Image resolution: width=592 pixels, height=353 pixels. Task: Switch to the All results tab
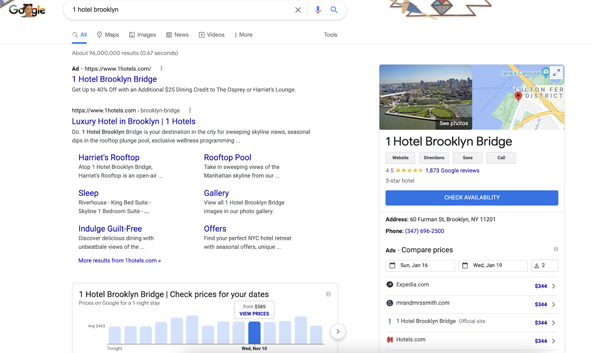[80, 35]
